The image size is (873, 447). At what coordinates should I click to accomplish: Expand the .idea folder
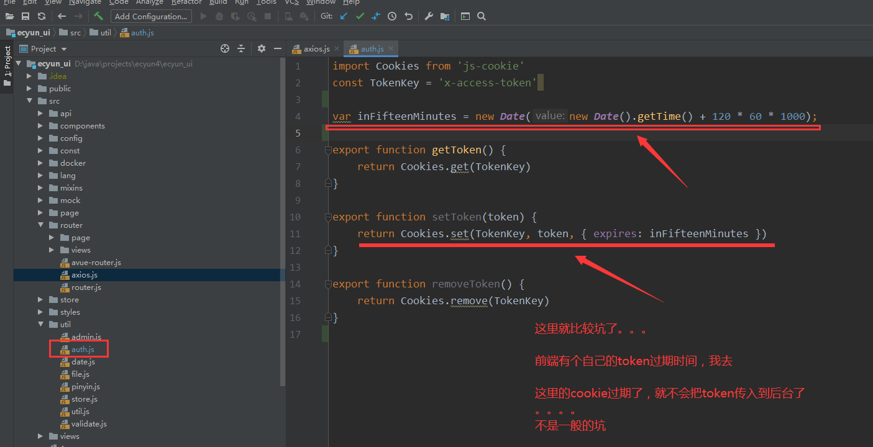[x=29, y=76]
